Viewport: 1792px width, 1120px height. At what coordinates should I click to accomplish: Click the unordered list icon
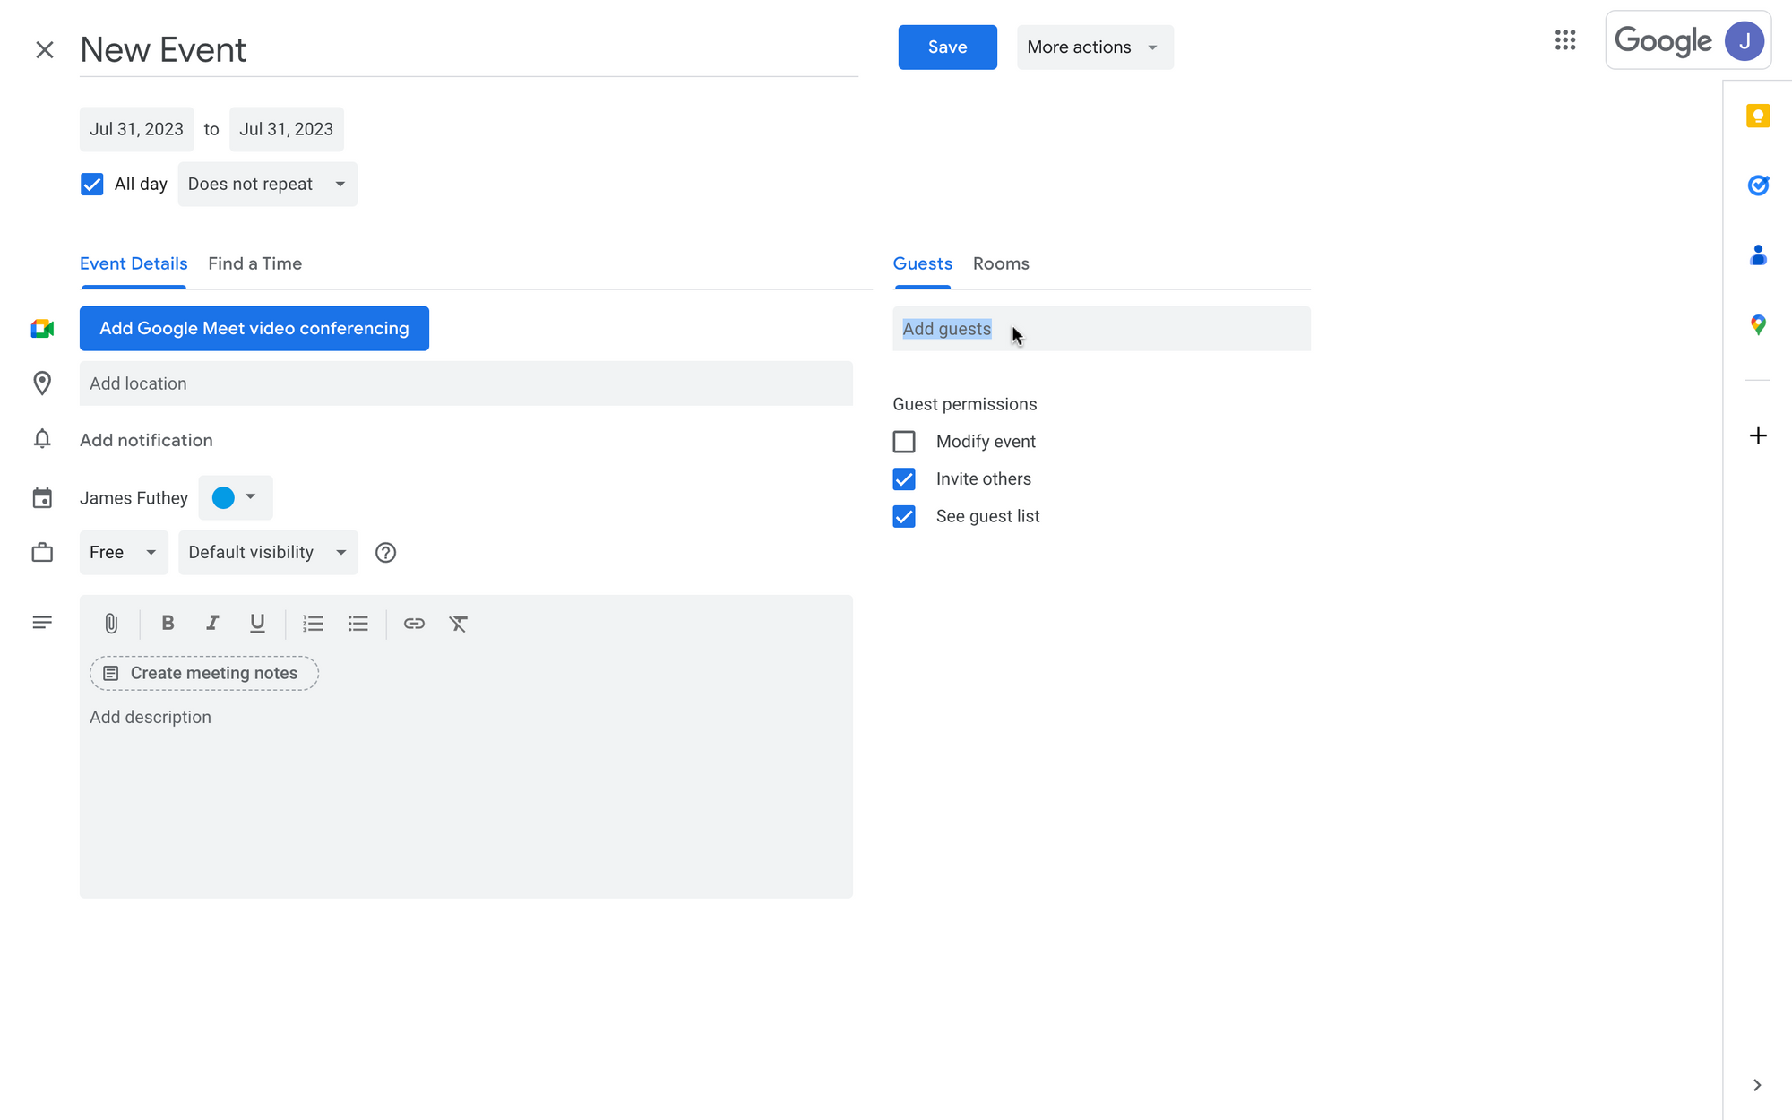[358, 624]
